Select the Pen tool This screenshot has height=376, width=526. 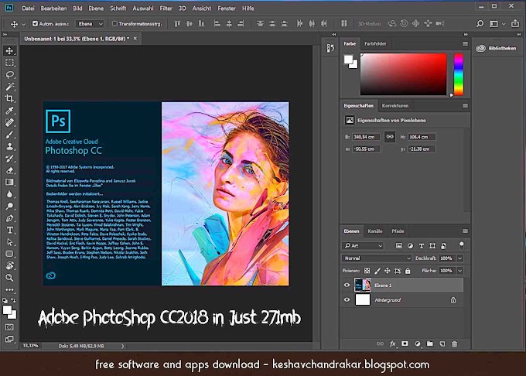(9, 218)
